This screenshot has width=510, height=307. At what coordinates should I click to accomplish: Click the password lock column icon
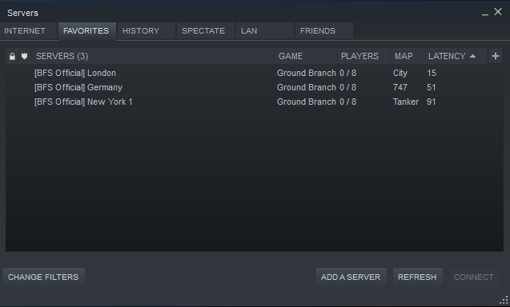[x=12, y=57]
